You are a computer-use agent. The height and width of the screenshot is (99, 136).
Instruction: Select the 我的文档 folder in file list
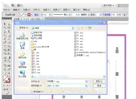click(x=37, y=32)
